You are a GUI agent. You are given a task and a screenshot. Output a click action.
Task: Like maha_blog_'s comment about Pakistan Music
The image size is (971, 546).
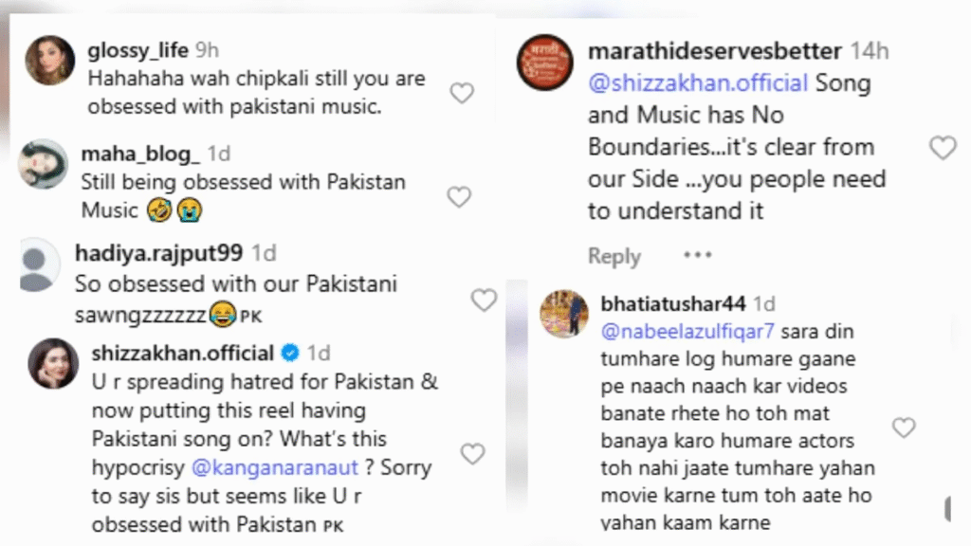(x=459, y=197)
